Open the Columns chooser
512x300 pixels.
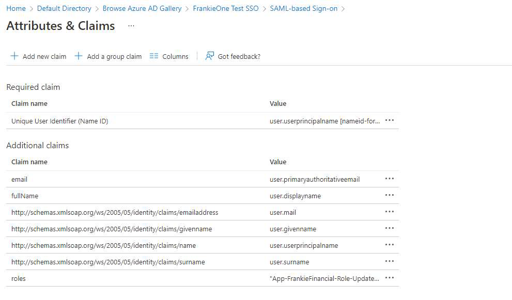(169, 56)
